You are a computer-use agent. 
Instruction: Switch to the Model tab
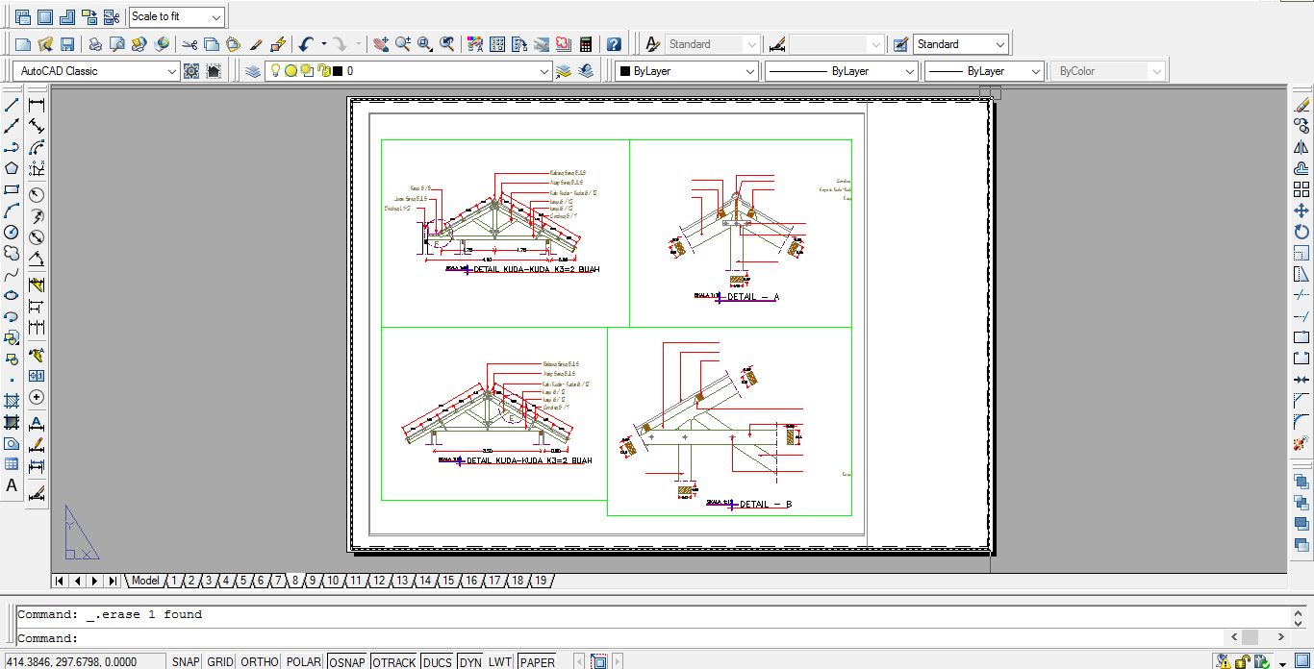(145, 581)
